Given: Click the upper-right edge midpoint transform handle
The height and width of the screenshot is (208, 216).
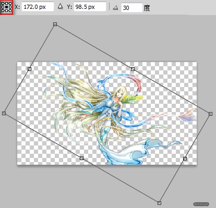Looking at the screenshot, I should click(x=133, y=69).
